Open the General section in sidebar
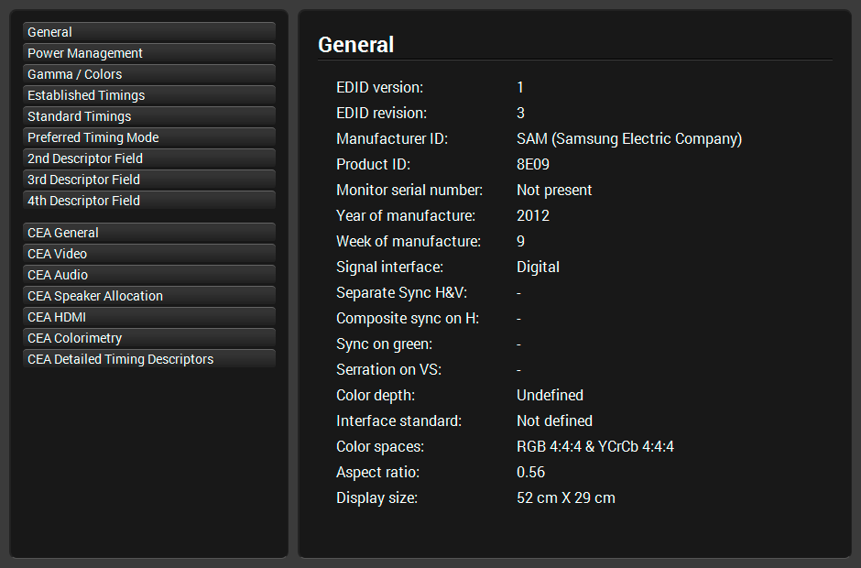861x568 pixels. pyautogui.click(x=148, y=32)
